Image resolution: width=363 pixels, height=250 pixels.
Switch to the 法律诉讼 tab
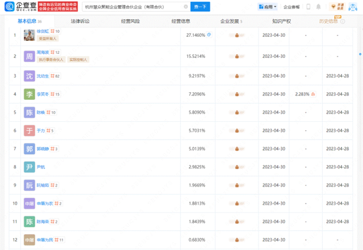[x=80, y=22]
